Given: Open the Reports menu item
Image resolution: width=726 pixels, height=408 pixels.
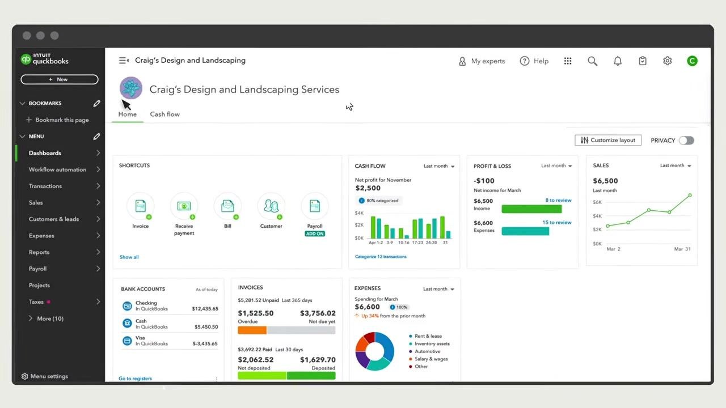Looking at the screenshot, I should click(x=60, y=252).
